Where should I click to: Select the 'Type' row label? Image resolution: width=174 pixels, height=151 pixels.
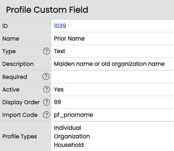point(9,52)
